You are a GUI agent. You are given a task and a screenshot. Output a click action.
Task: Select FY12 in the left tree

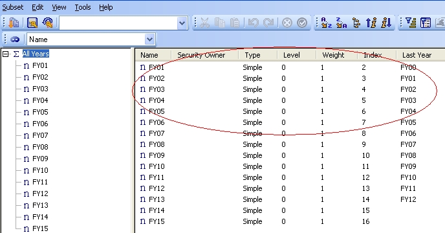tap(40, 194)
